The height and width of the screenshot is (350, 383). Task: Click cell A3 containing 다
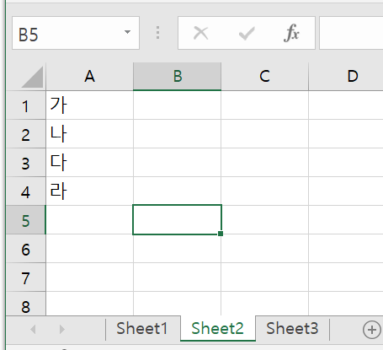pyautogui.click(x=90, y=163)
